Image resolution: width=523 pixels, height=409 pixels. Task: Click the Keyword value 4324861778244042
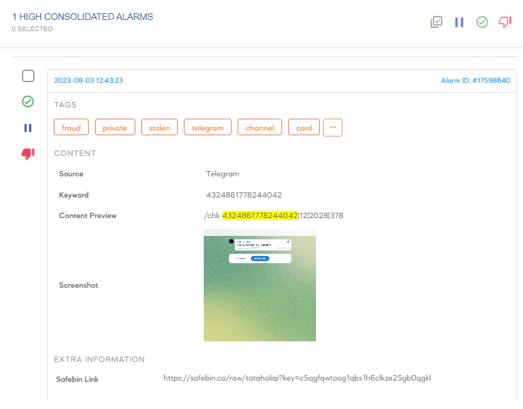pos(244,195)
